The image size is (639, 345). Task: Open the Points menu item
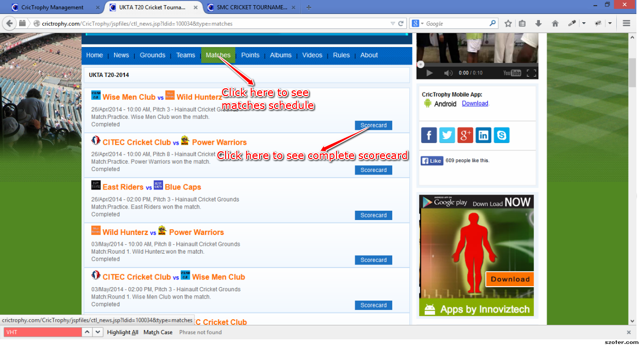250,55
